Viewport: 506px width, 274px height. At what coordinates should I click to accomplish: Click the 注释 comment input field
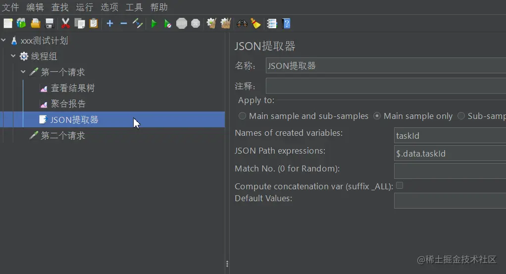point(386,86)
